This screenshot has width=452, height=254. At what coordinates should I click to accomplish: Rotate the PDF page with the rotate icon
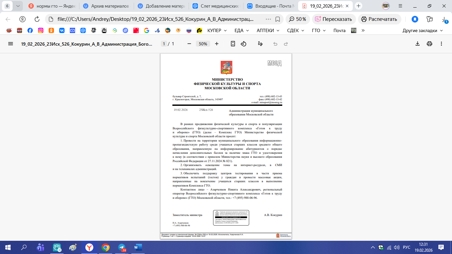point(244,44)
